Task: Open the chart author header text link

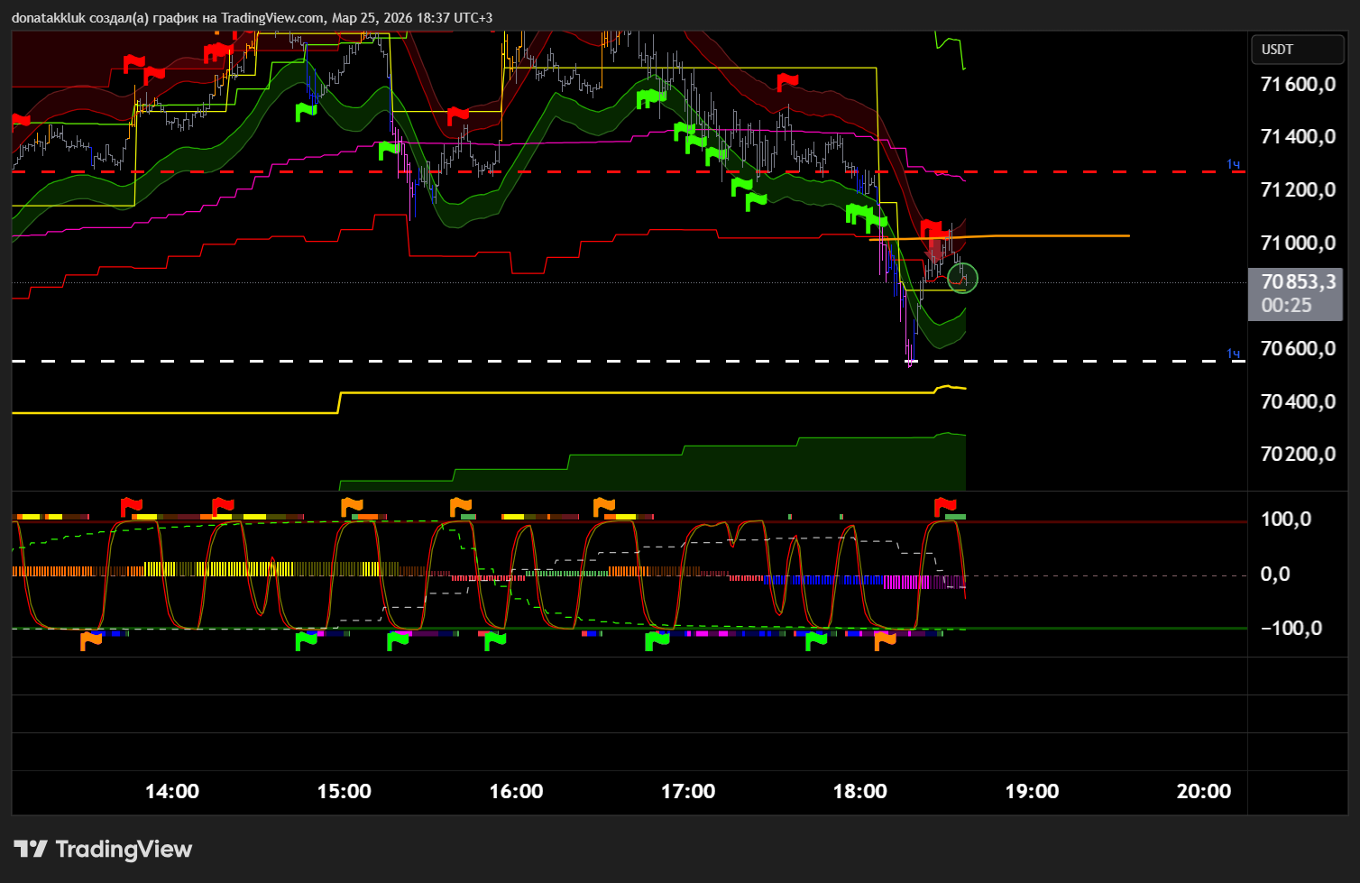Action: (252, 18)
